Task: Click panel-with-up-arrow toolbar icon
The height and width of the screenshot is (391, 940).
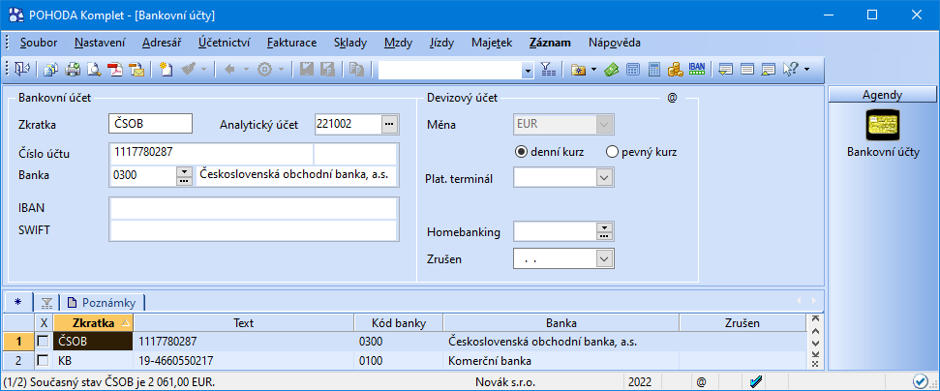Action: (769, 69)
